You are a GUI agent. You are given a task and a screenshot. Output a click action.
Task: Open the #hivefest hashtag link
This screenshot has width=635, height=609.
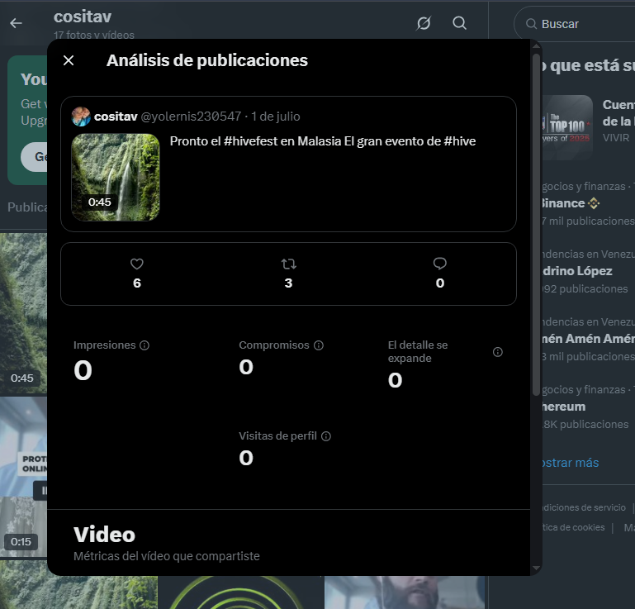[x=249, y=141]
